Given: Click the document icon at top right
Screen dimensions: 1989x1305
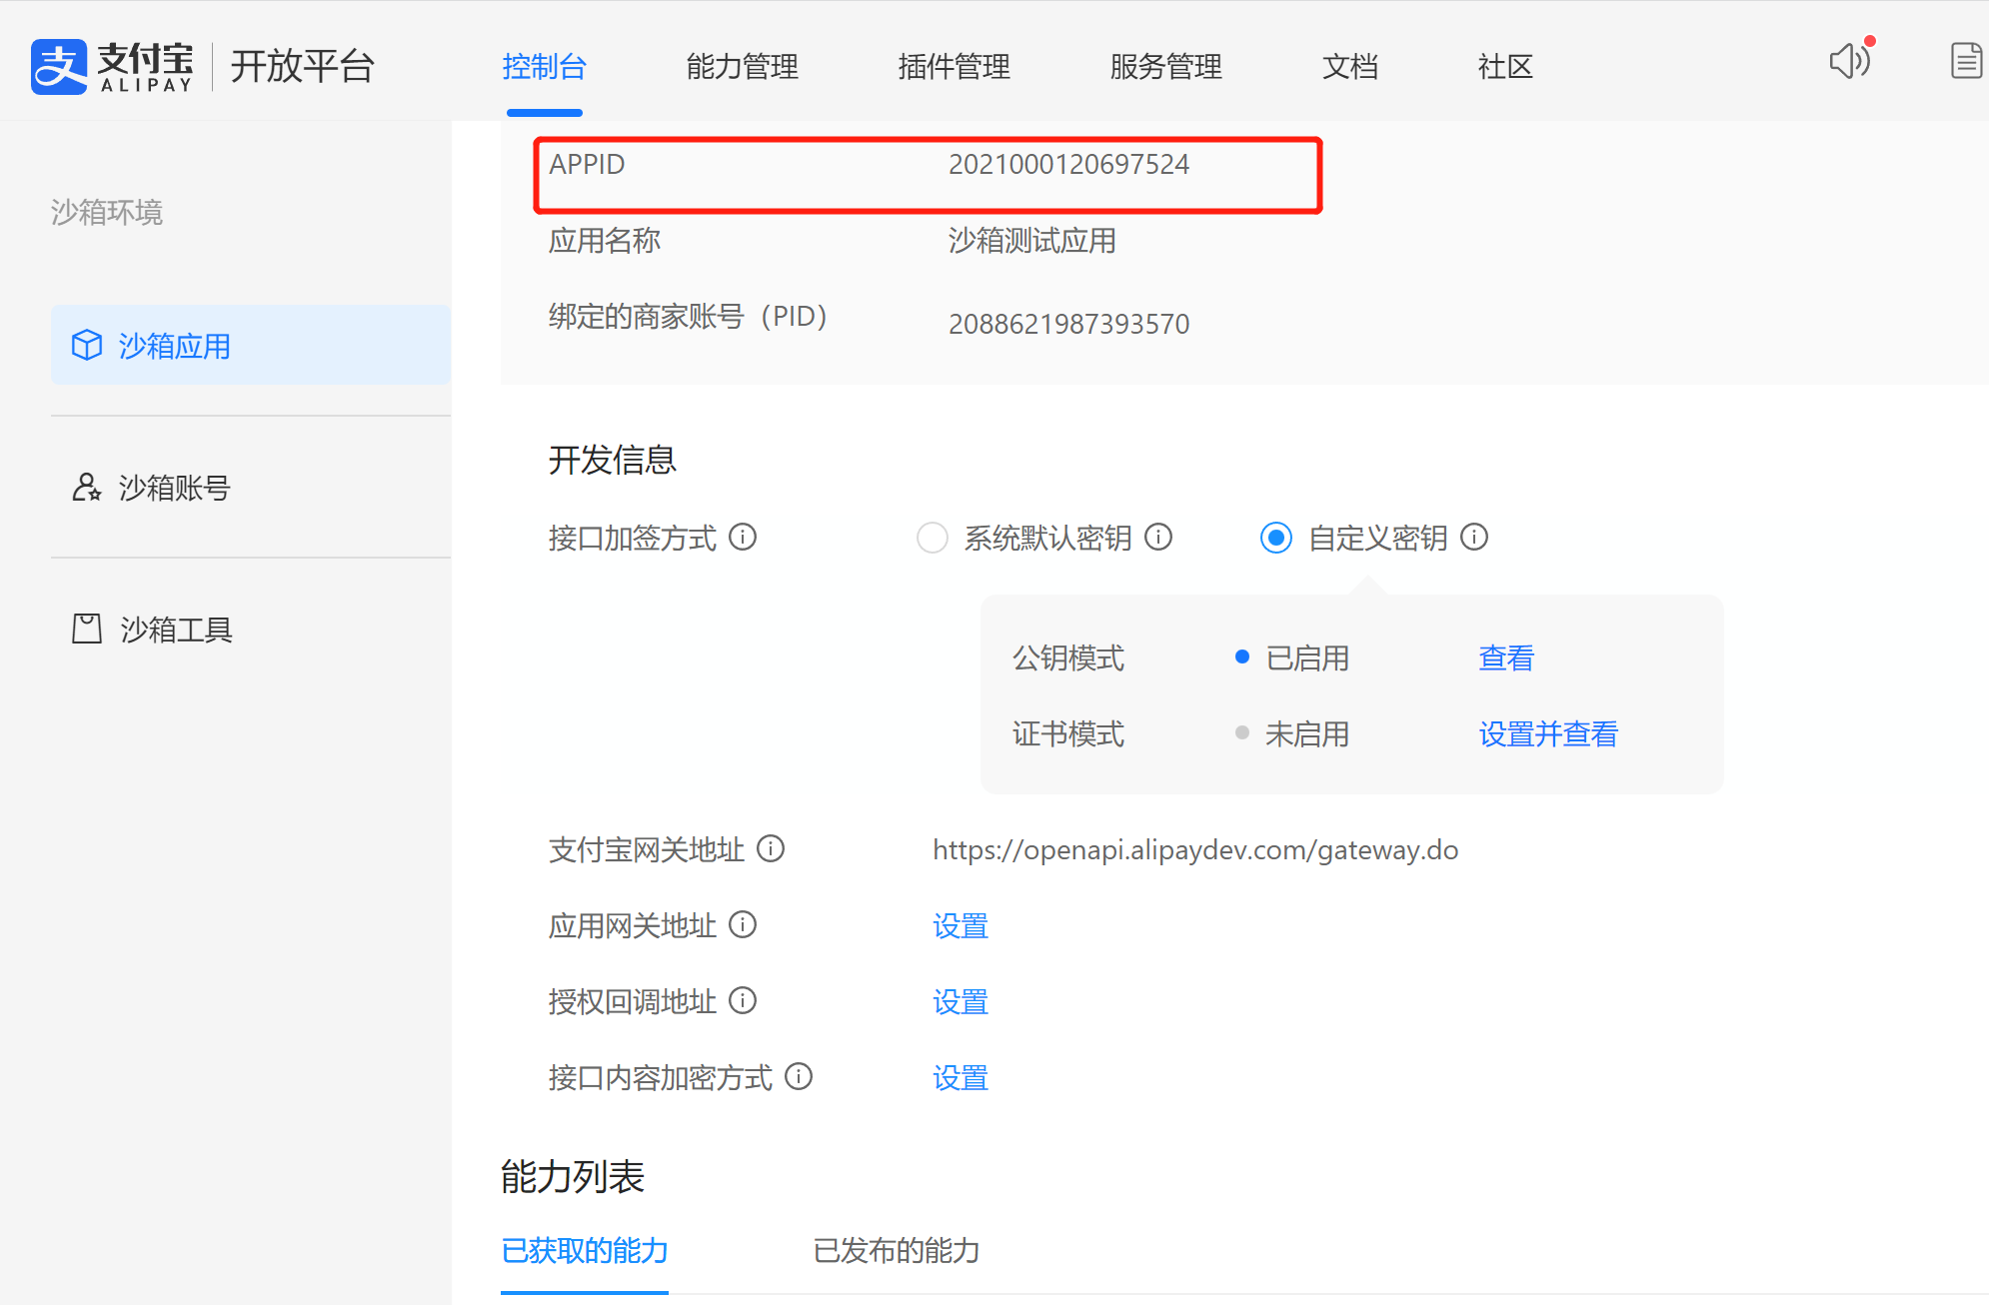Looking at the screenshot, I should click(x=1966, y=61).
